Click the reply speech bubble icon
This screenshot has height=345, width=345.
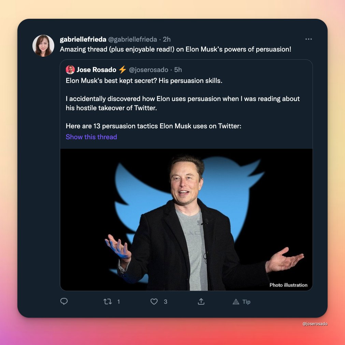tap(64, 301)
